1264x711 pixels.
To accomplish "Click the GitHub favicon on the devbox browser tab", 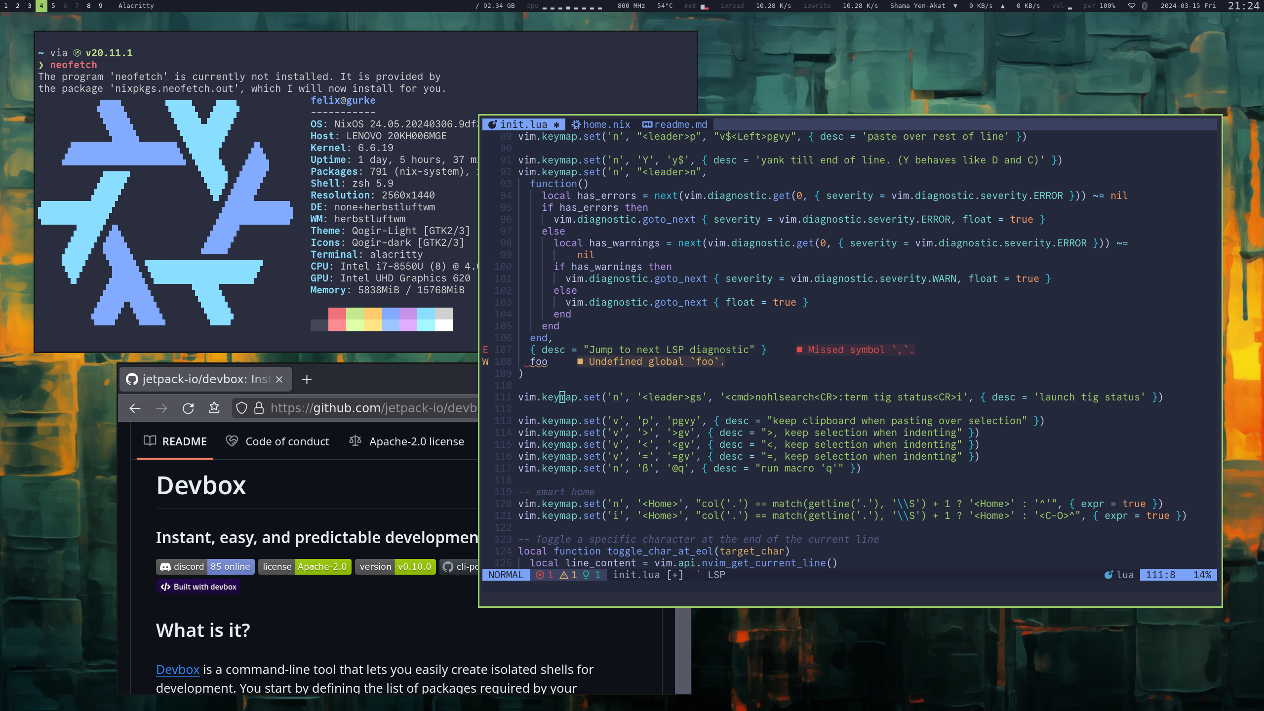I will [132, 379].
